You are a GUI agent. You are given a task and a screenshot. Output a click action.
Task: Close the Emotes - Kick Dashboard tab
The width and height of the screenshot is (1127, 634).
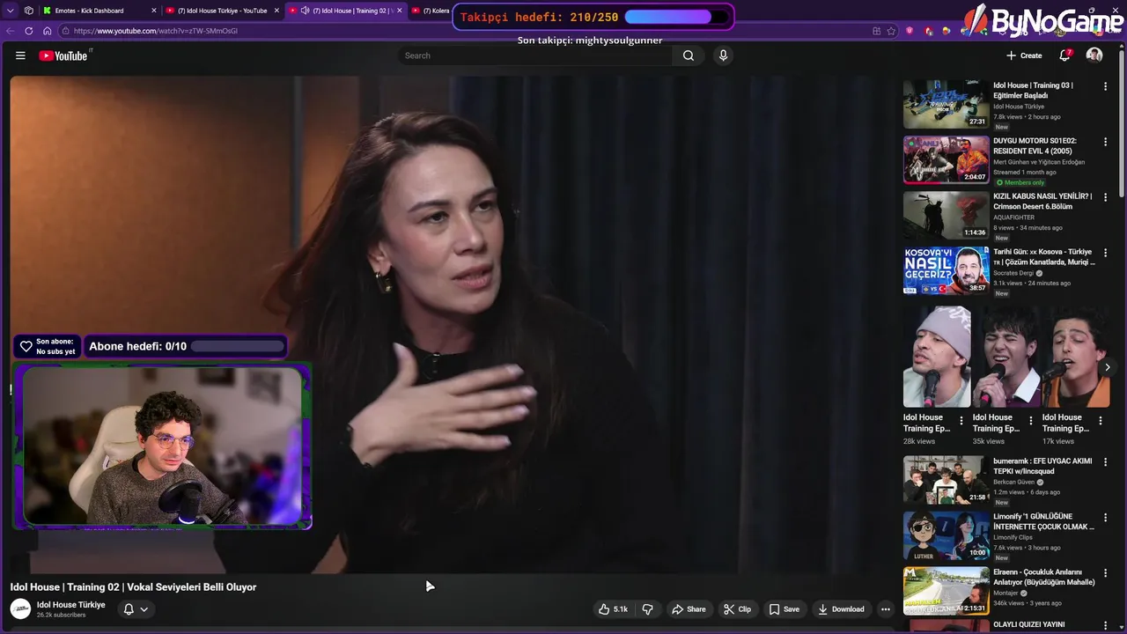tap(154, 11)
